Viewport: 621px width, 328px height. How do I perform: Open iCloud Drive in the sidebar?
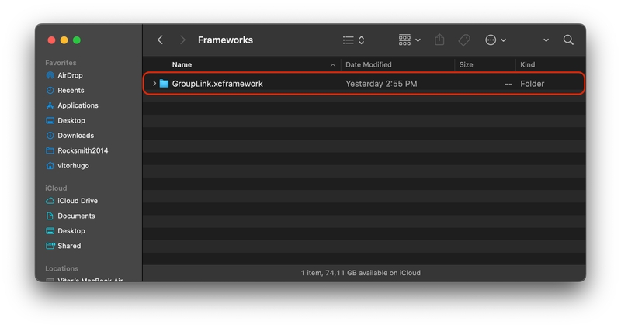(x=78, y=201)
